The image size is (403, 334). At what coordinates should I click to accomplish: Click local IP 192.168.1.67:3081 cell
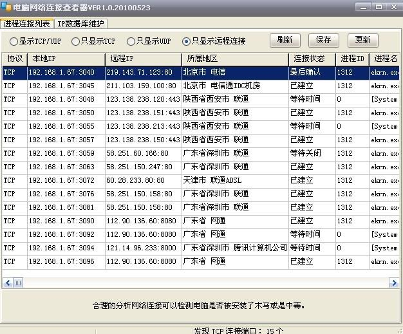pyautogui.click(x=66, y=208)
